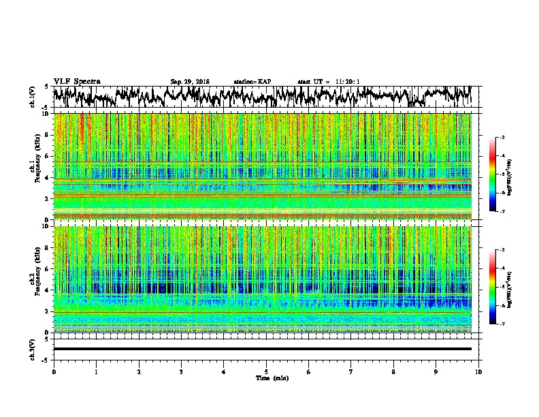Click the "-4" label on lower color scale
This screenshot has width=539, height=417.
click(502, 268)
